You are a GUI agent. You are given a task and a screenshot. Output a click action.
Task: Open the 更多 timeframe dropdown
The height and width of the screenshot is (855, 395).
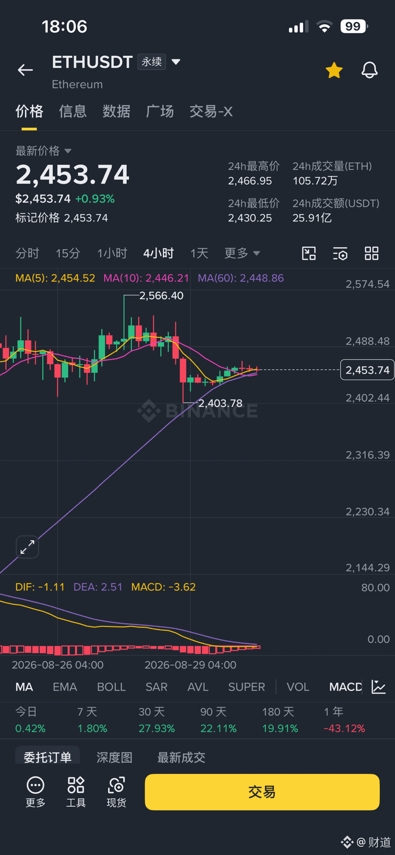242,253
